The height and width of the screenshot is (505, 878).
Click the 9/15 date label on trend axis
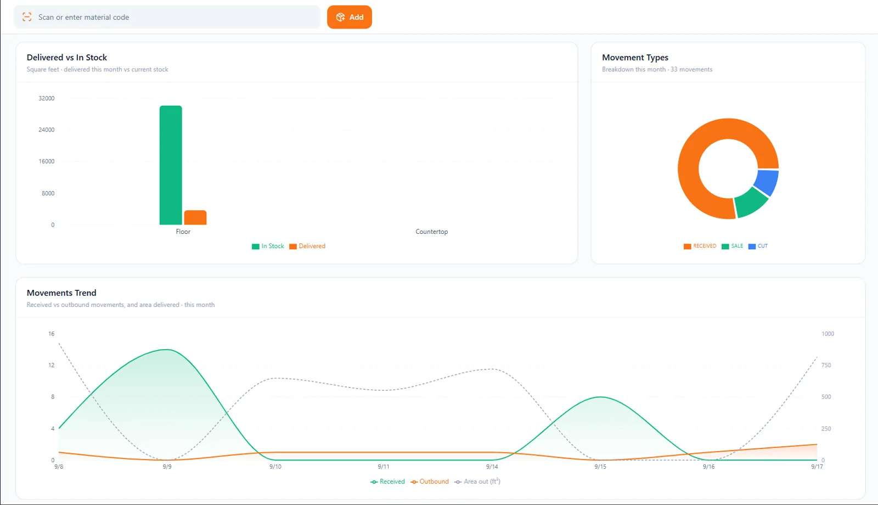(600, 467)
